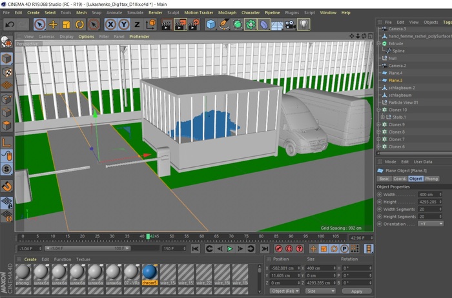Select the Move tool

click(x=53, y=25)
